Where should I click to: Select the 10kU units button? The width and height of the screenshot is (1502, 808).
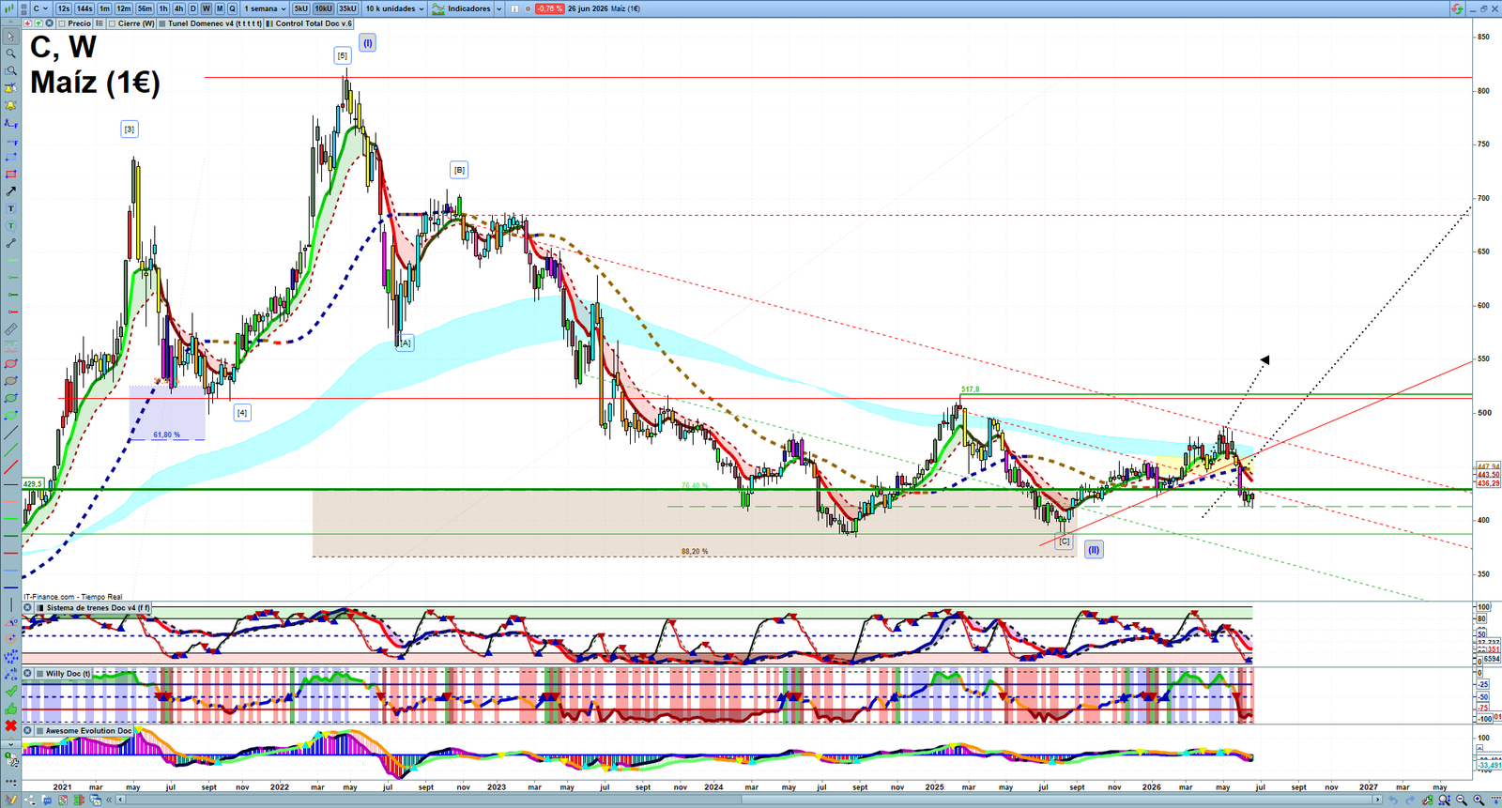[323, 8]
